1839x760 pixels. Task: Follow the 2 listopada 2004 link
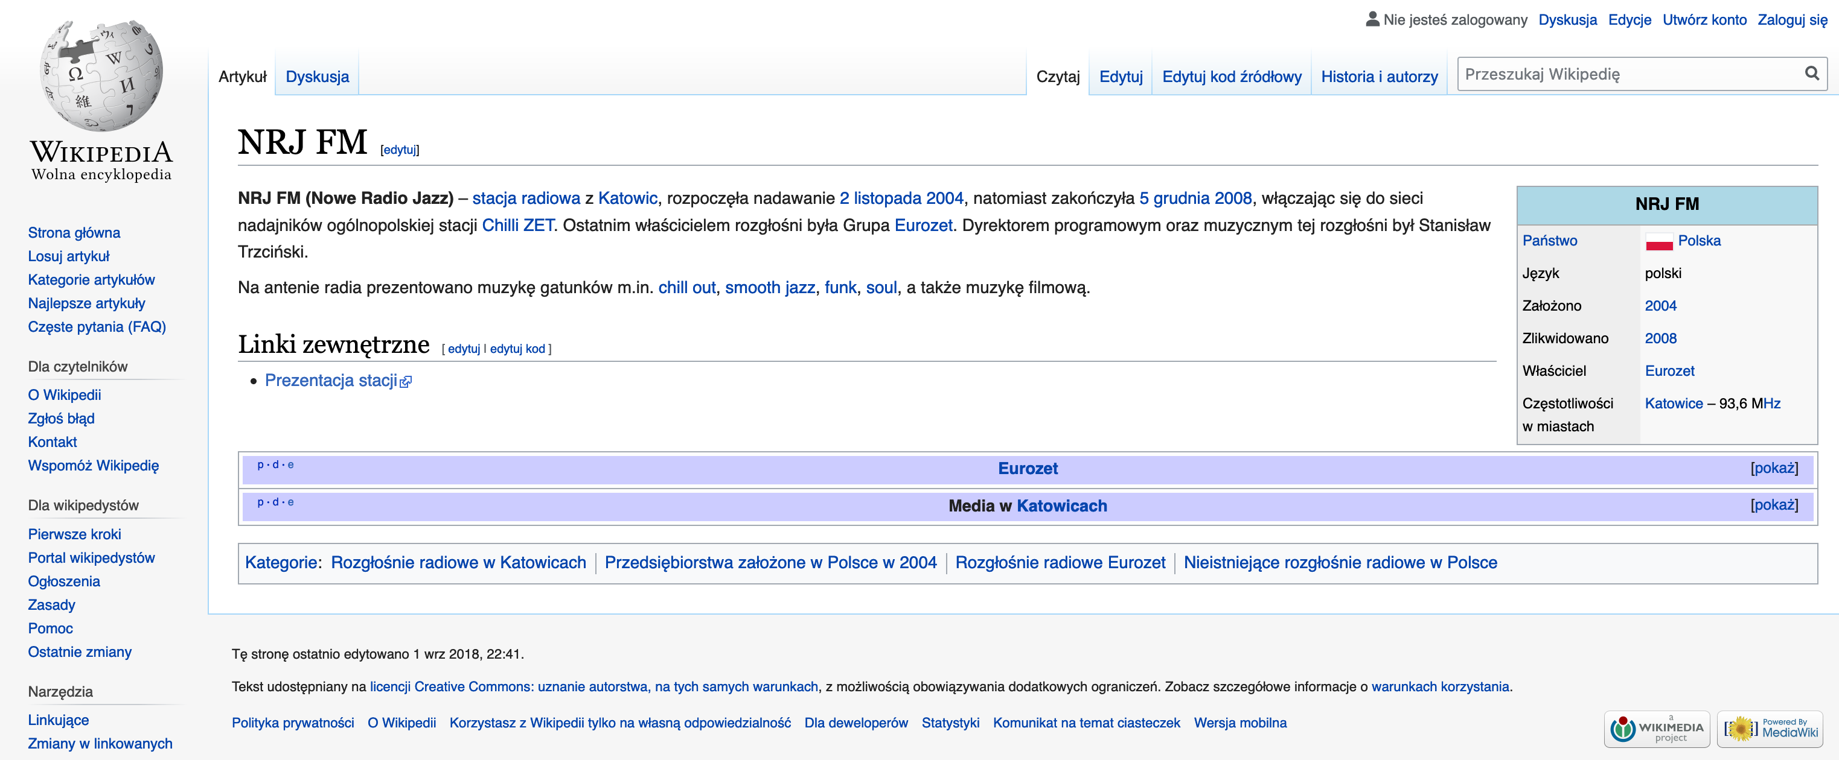[x=901, y=198]
